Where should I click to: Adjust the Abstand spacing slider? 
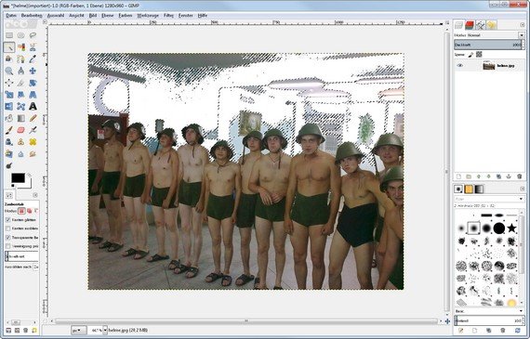(x=489, y=320)
